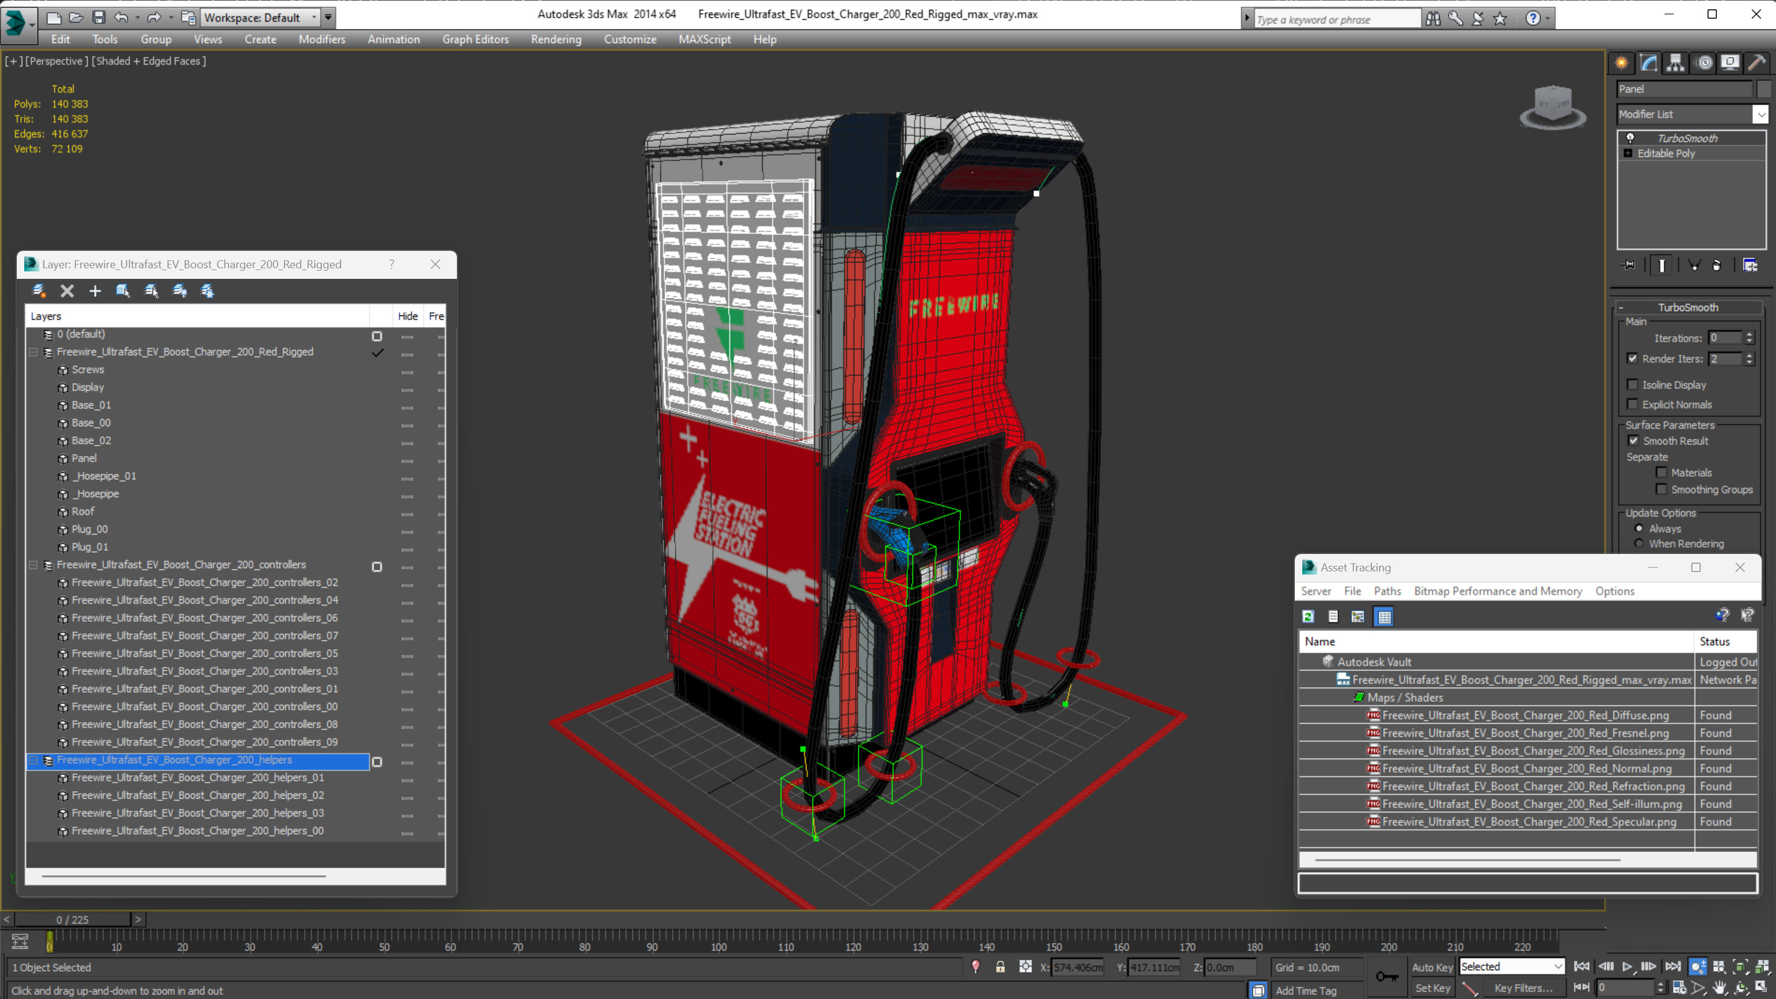Click the Set Keys big key icon

1386,976
